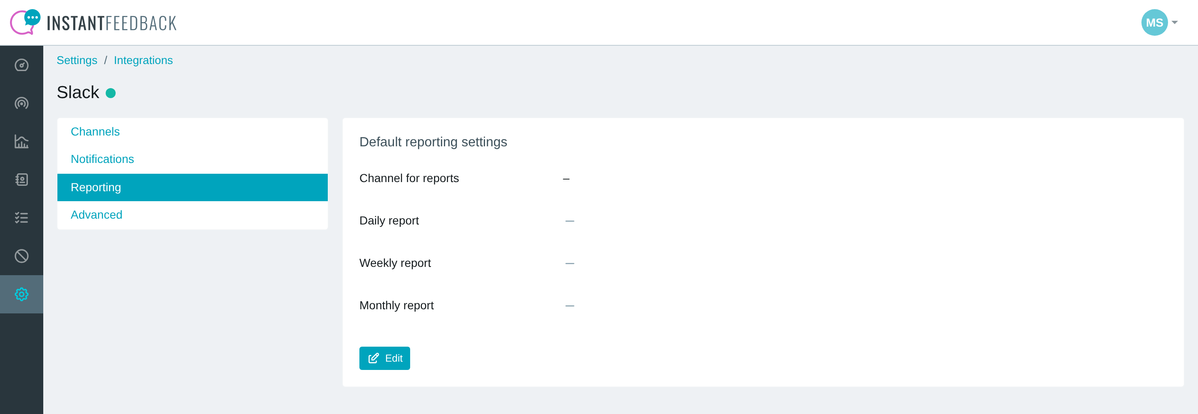Click the Daily report label
This screenshot has height=414, width=1198.
389,221
